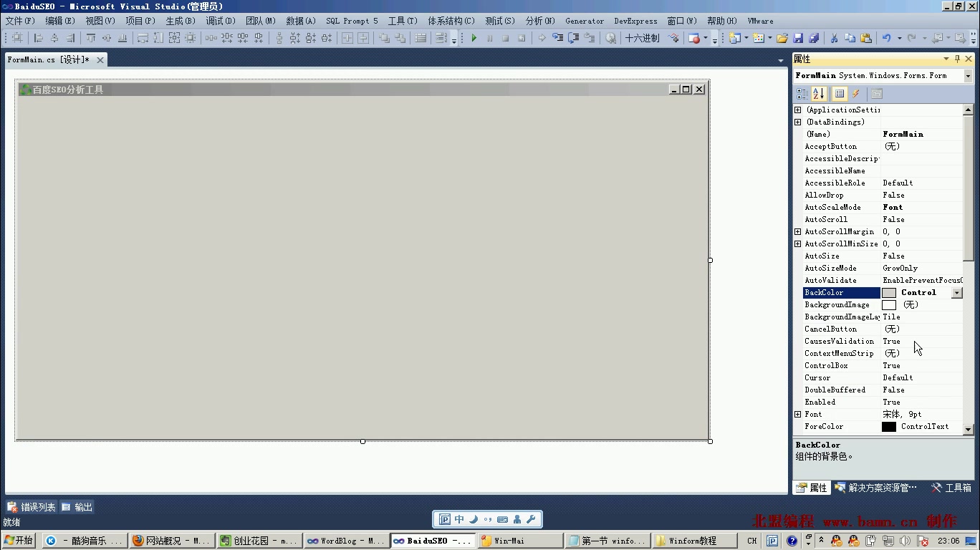The height and width of the screenshot is (550, 980).
Task: Expand the (DataBindings) property node
Action: 798,122
